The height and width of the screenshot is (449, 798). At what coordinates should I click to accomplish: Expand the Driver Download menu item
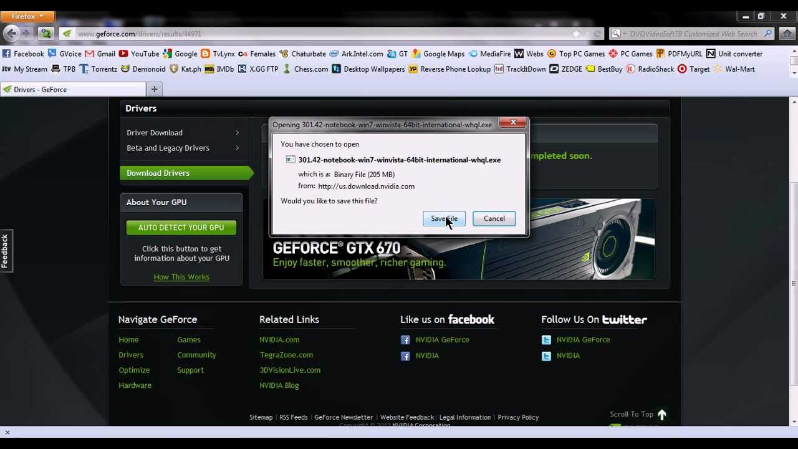coord(182,132)
